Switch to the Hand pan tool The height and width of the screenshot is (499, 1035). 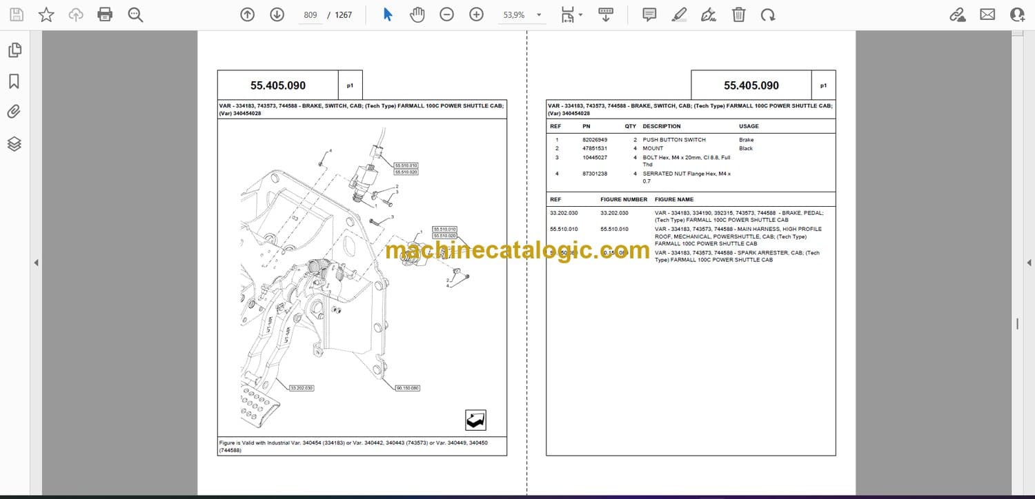pyautogui.click(x=417, y=14)
